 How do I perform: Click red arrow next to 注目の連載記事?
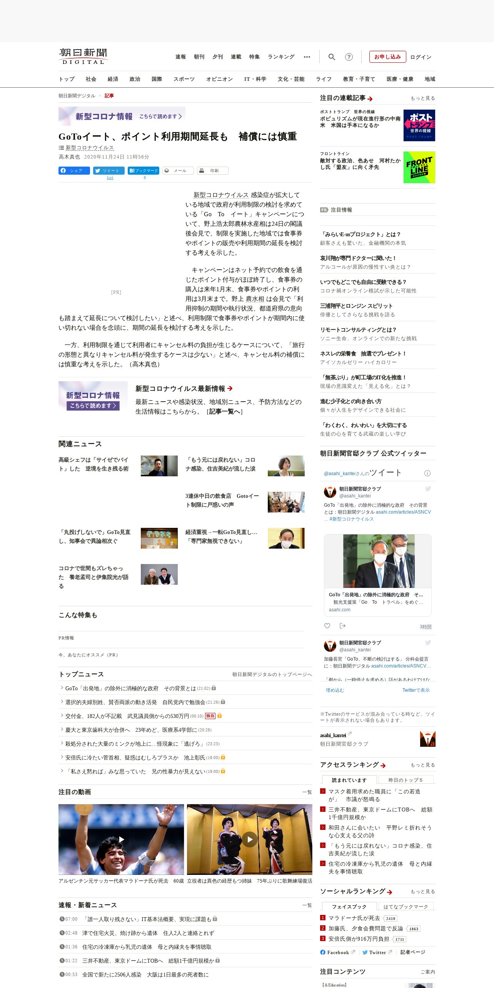[x=370, y=99]
